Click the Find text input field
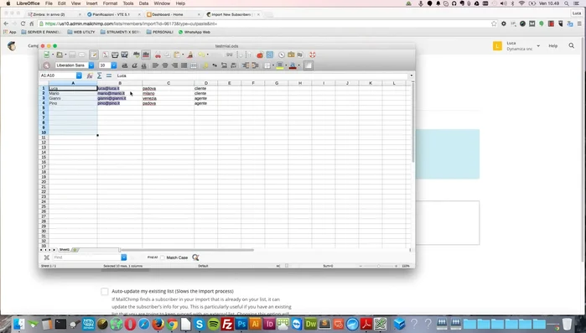586x333 pixels. click(86, 258)
